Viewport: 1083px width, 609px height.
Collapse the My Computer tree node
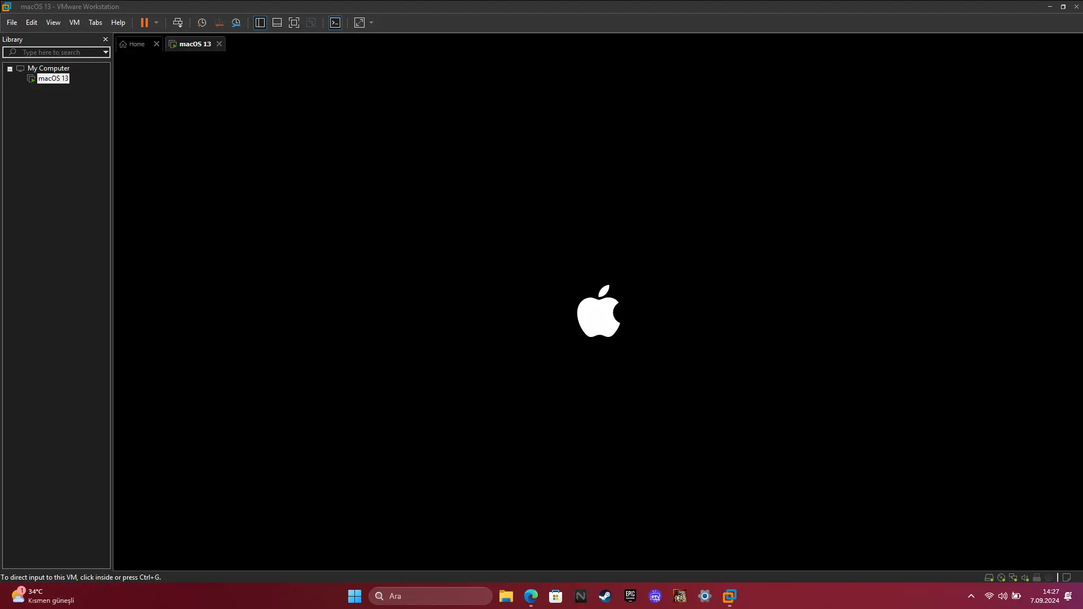[10, 69]
